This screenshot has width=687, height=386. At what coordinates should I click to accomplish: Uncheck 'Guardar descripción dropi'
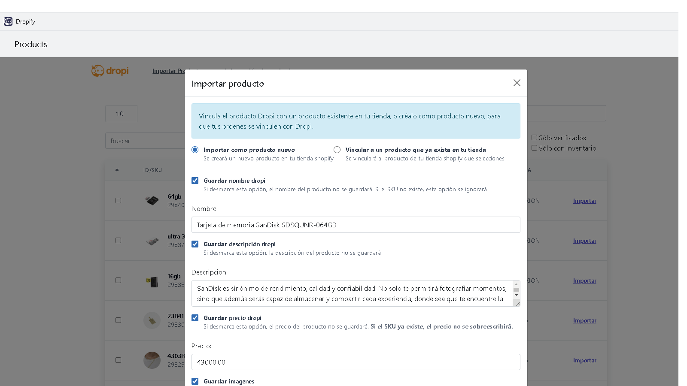(195, 244)
